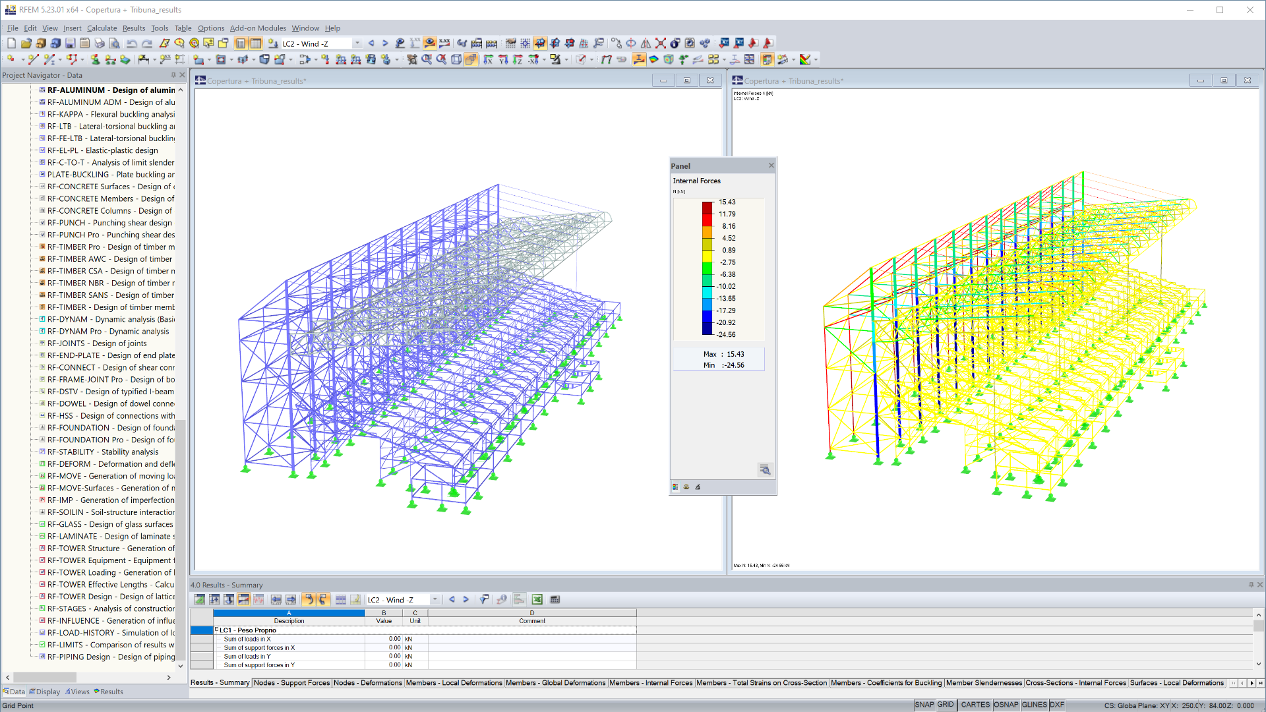Open the Add-on Modules menu

point(258,28)
